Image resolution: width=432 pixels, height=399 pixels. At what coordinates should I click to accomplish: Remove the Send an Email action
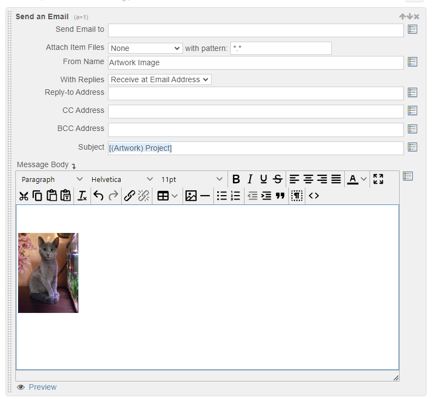[416, 17]
